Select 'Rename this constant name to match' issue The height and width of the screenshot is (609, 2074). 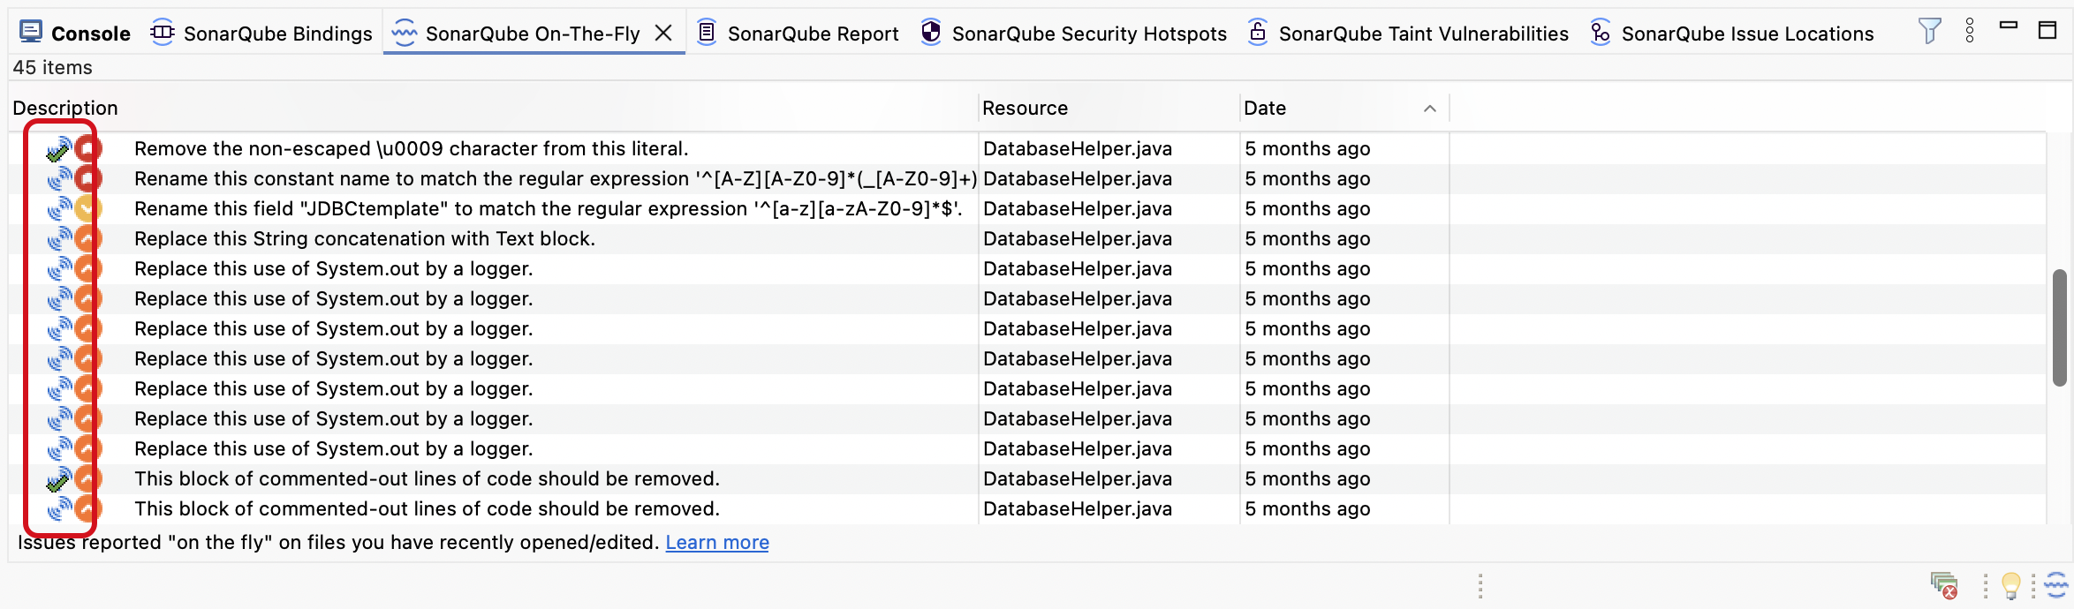click(556, 178)
